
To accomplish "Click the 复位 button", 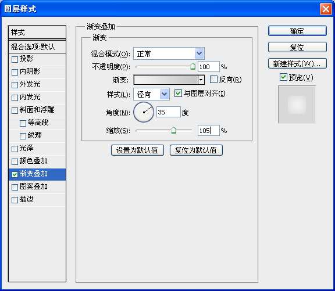I will point(297,47).
